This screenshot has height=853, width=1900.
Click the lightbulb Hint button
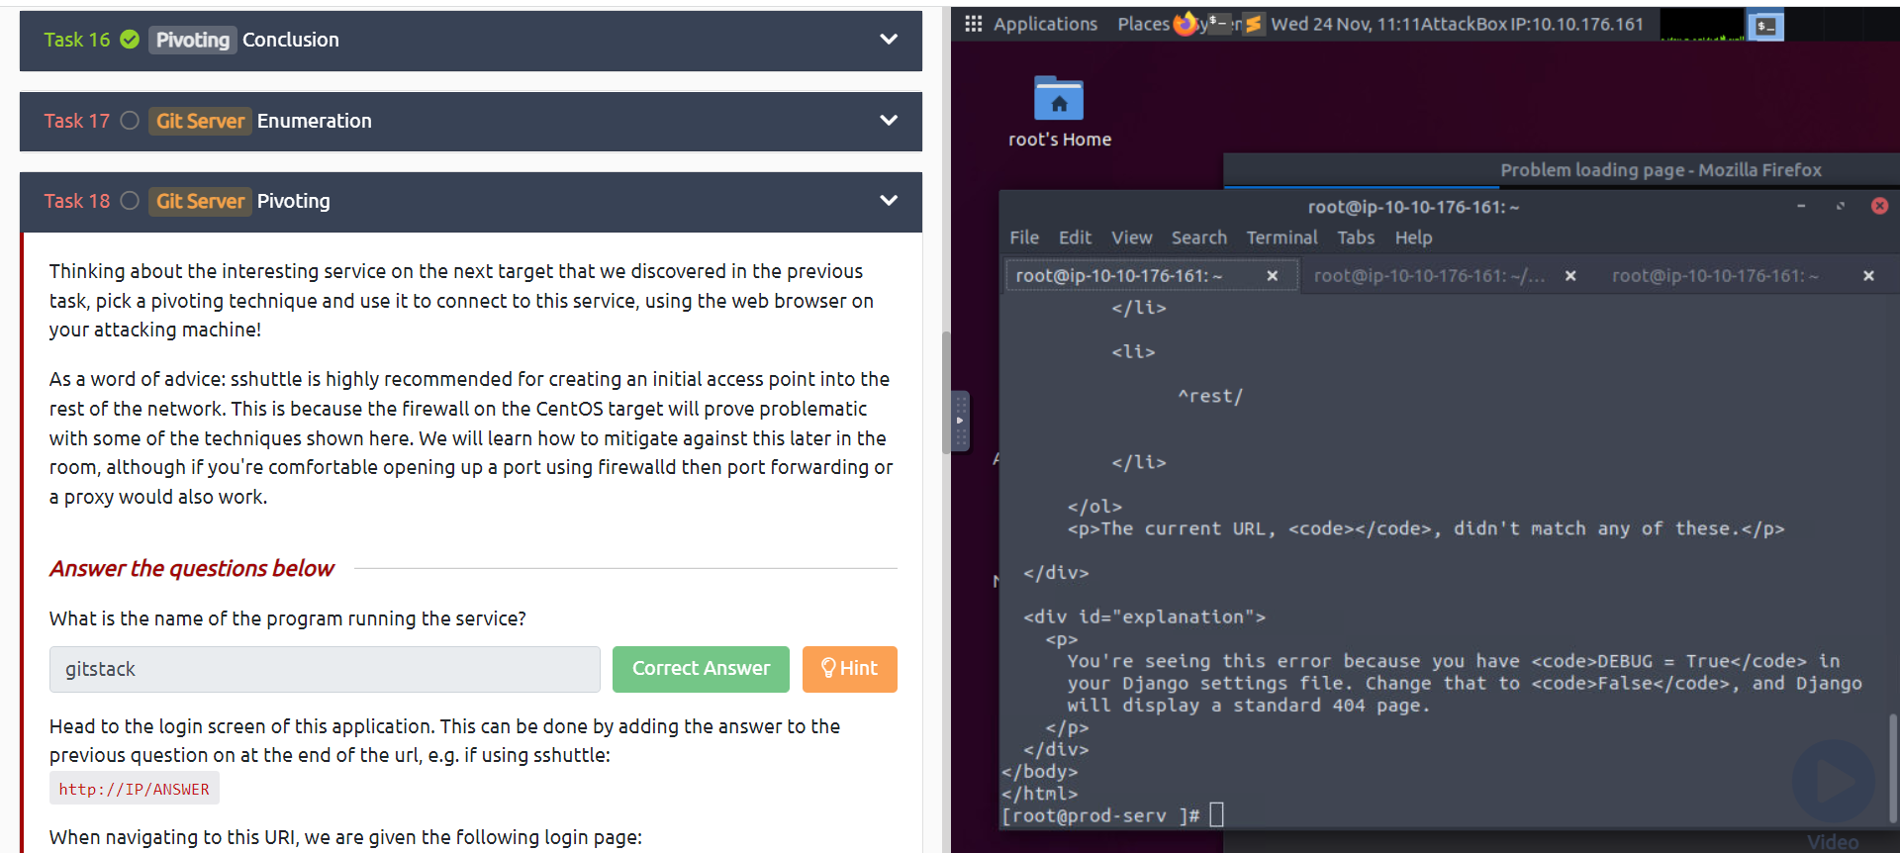[849, 669]
